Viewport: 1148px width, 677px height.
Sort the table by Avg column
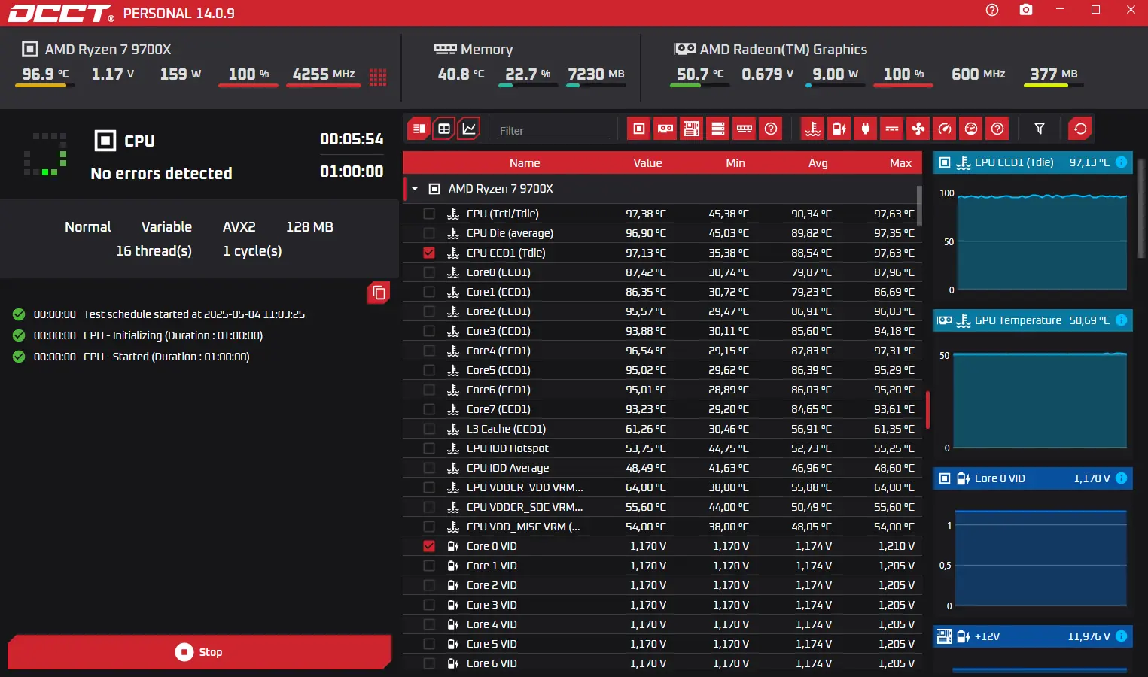point(818,163)
